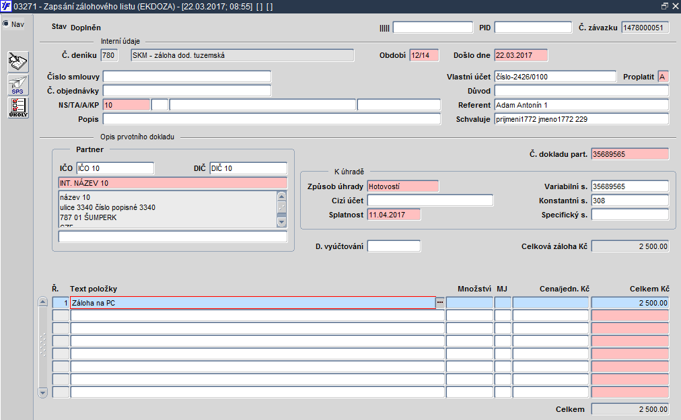The image size is (681, 420).
Task: Click MJ cell in row 1
Action: 503,303
